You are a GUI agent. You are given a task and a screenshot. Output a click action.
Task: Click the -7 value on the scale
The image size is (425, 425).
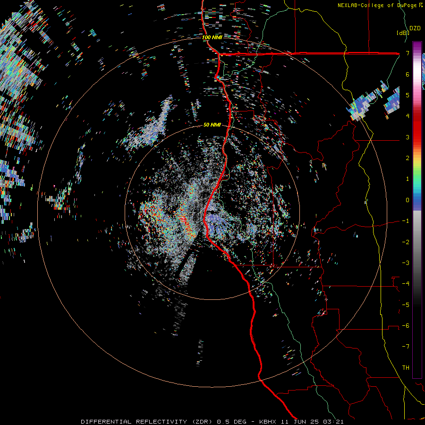click(x=406, y=347)
